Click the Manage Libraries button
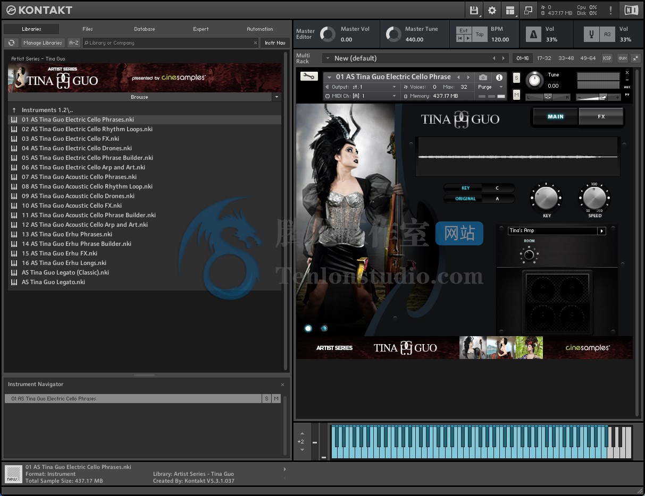This screenshot has width=645, height=496. click(x=43, y=43)
